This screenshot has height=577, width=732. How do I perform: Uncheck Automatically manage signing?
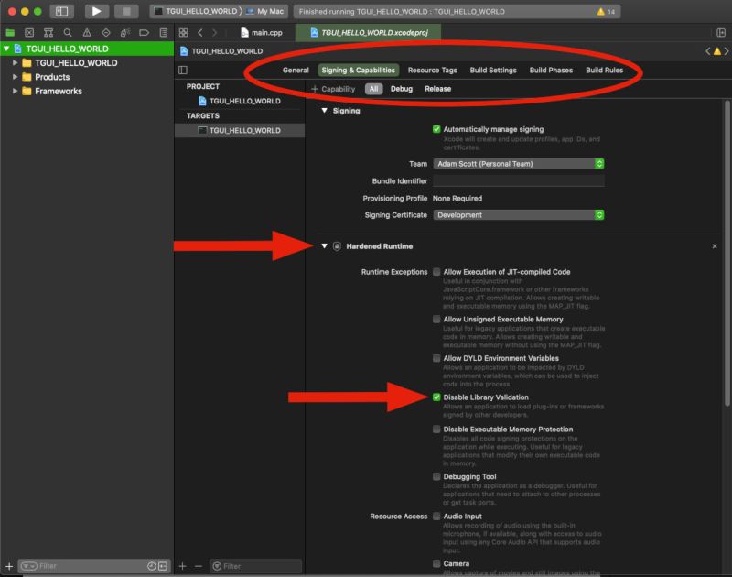pos(436,129)
